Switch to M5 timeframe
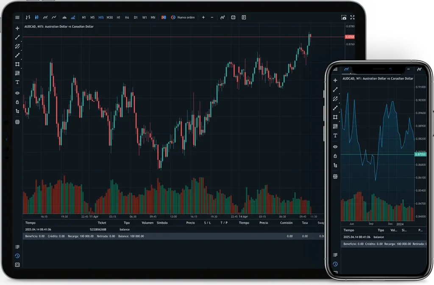Screen dimensions: 434x285 click(x=92, y=17)
